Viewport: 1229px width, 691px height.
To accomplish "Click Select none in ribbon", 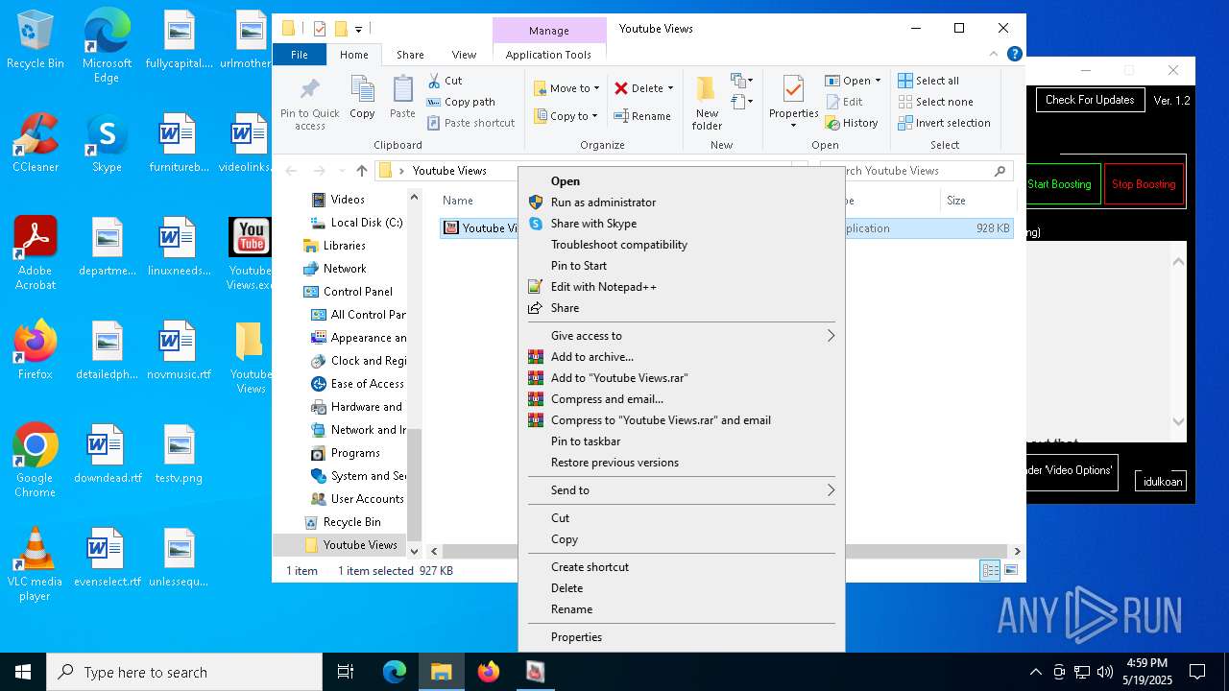I will pos(934,102).
